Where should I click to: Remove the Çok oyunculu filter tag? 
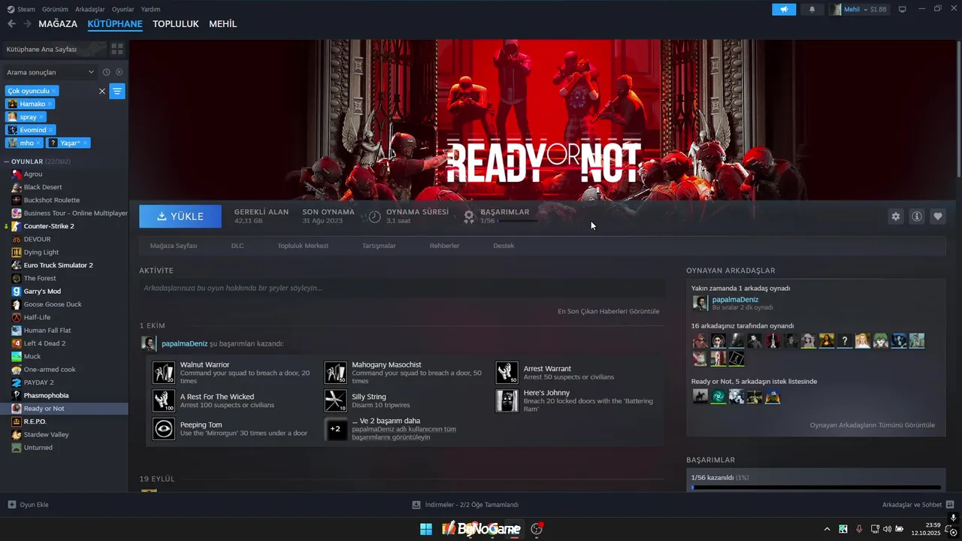[54, 91]
